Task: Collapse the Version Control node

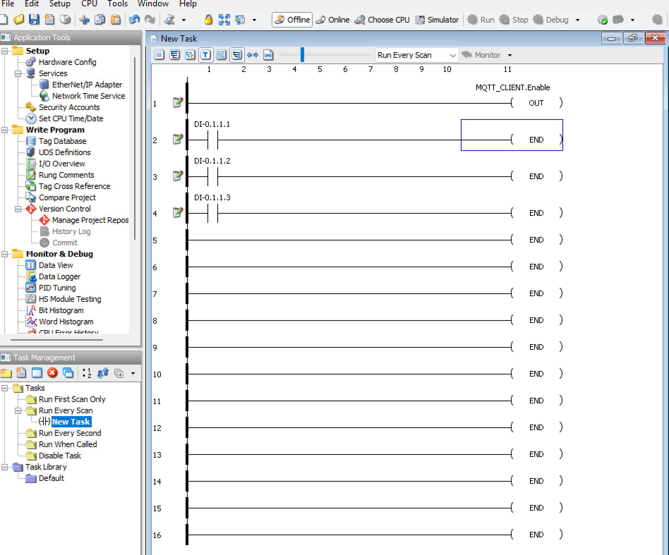Action: pyautogui.click(x=18, y=209)
